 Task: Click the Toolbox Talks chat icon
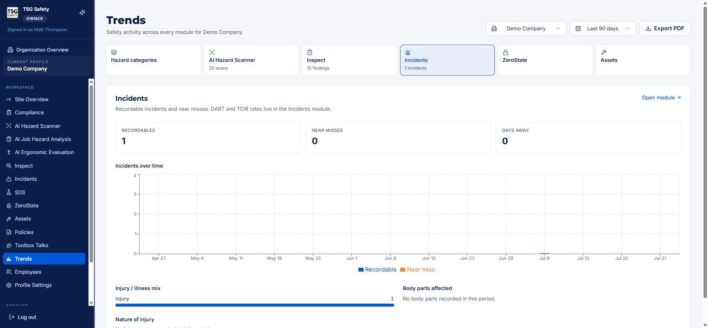[x=9, y=245]
